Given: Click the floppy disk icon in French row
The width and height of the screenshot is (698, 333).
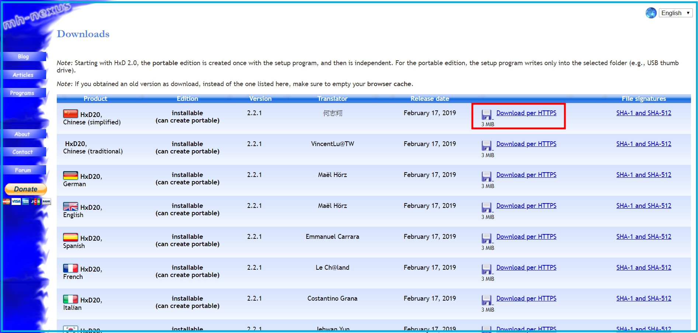Looking at the screenshot, I should pos(487,269).
